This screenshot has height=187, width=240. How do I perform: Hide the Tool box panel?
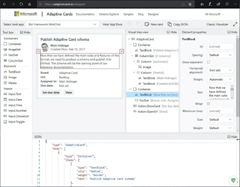pyautogui.click(x=25, y=32)
